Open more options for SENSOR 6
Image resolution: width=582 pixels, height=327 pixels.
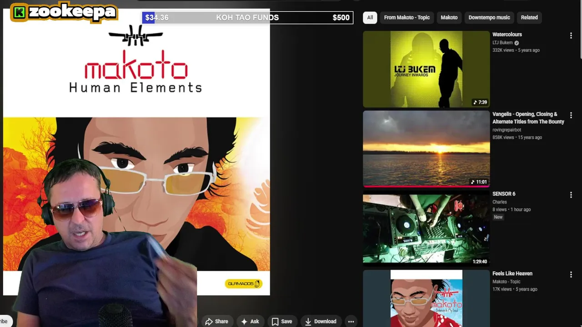click(571, 195)
